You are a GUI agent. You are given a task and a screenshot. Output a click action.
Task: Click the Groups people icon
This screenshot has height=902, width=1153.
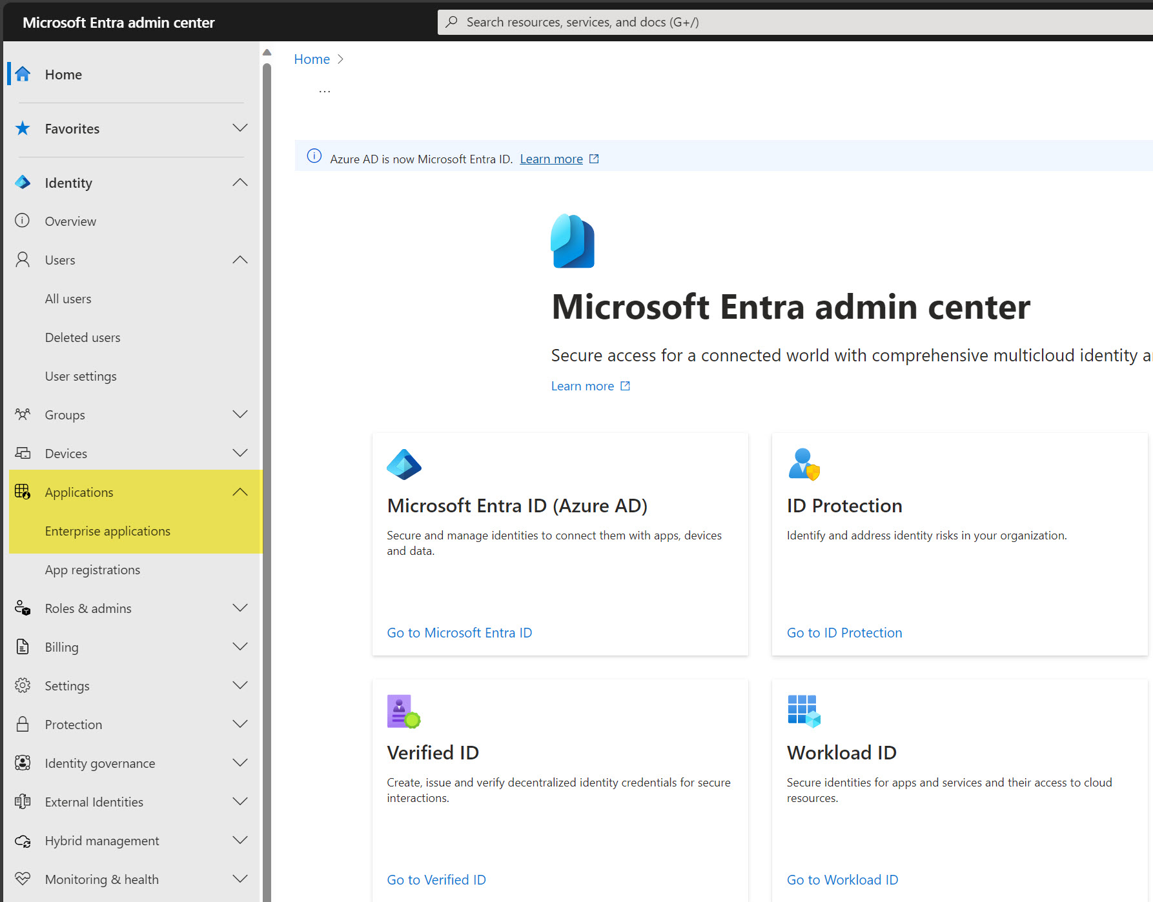point(23,414)
